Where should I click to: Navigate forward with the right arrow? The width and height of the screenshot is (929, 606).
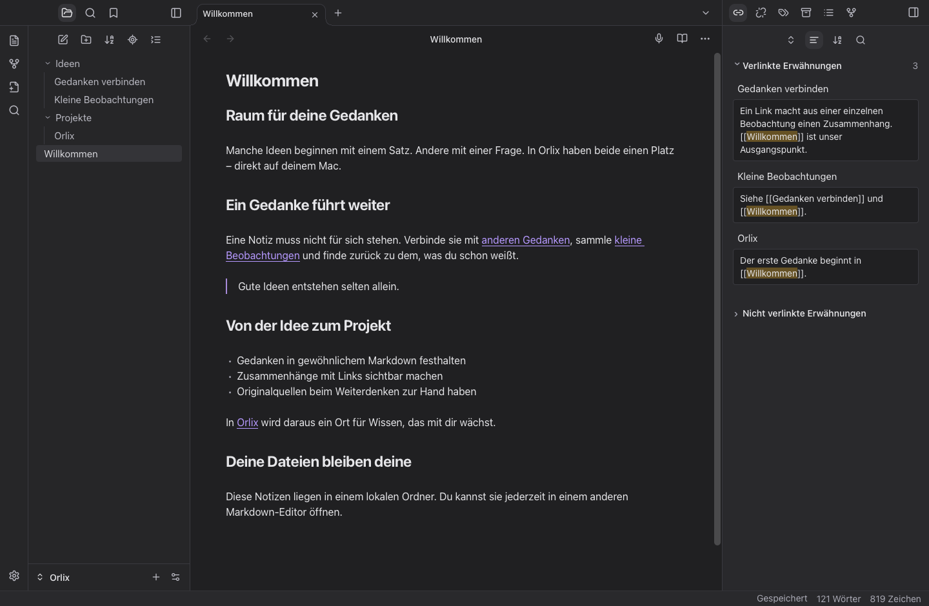tap(230, 39)
